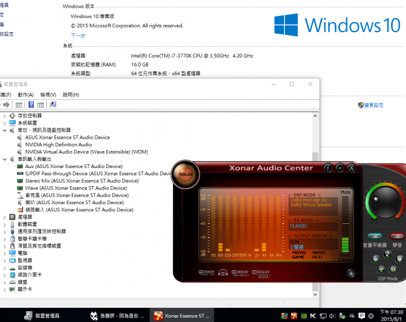
Task: Click the OneDrive cloud tray icon
Action: (352, 316)
